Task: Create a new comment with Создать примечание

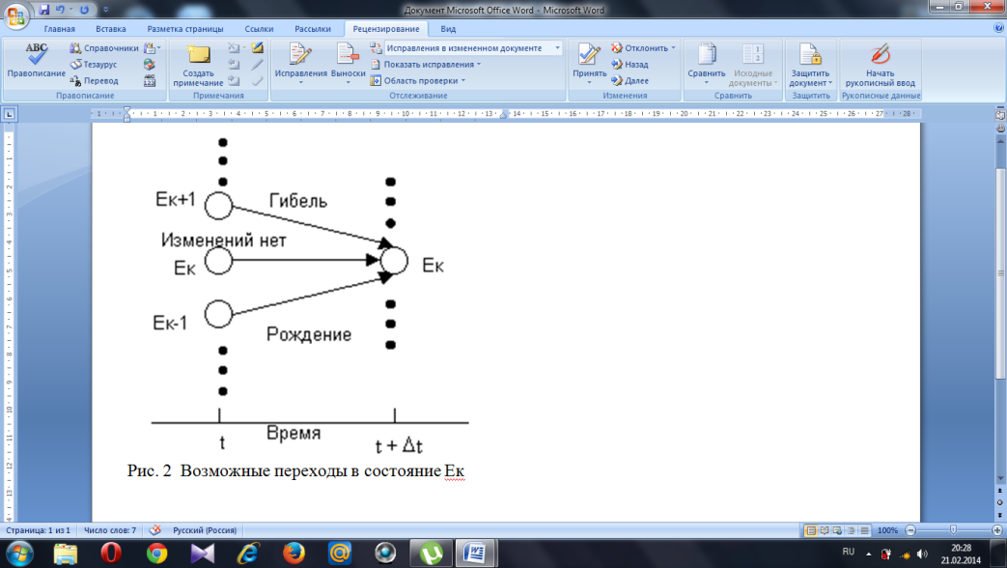Action: pyautogui.click(x=198, y=65)
